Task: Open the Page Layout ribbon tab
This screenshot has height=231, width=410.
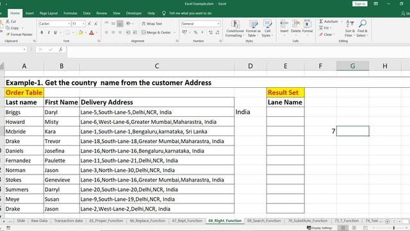Action: point(49,13)
